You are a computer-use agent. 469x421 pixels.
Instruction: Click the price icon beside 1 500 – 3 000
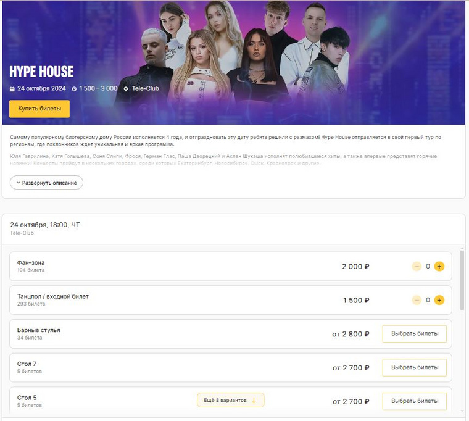click(x=74, y=89)
